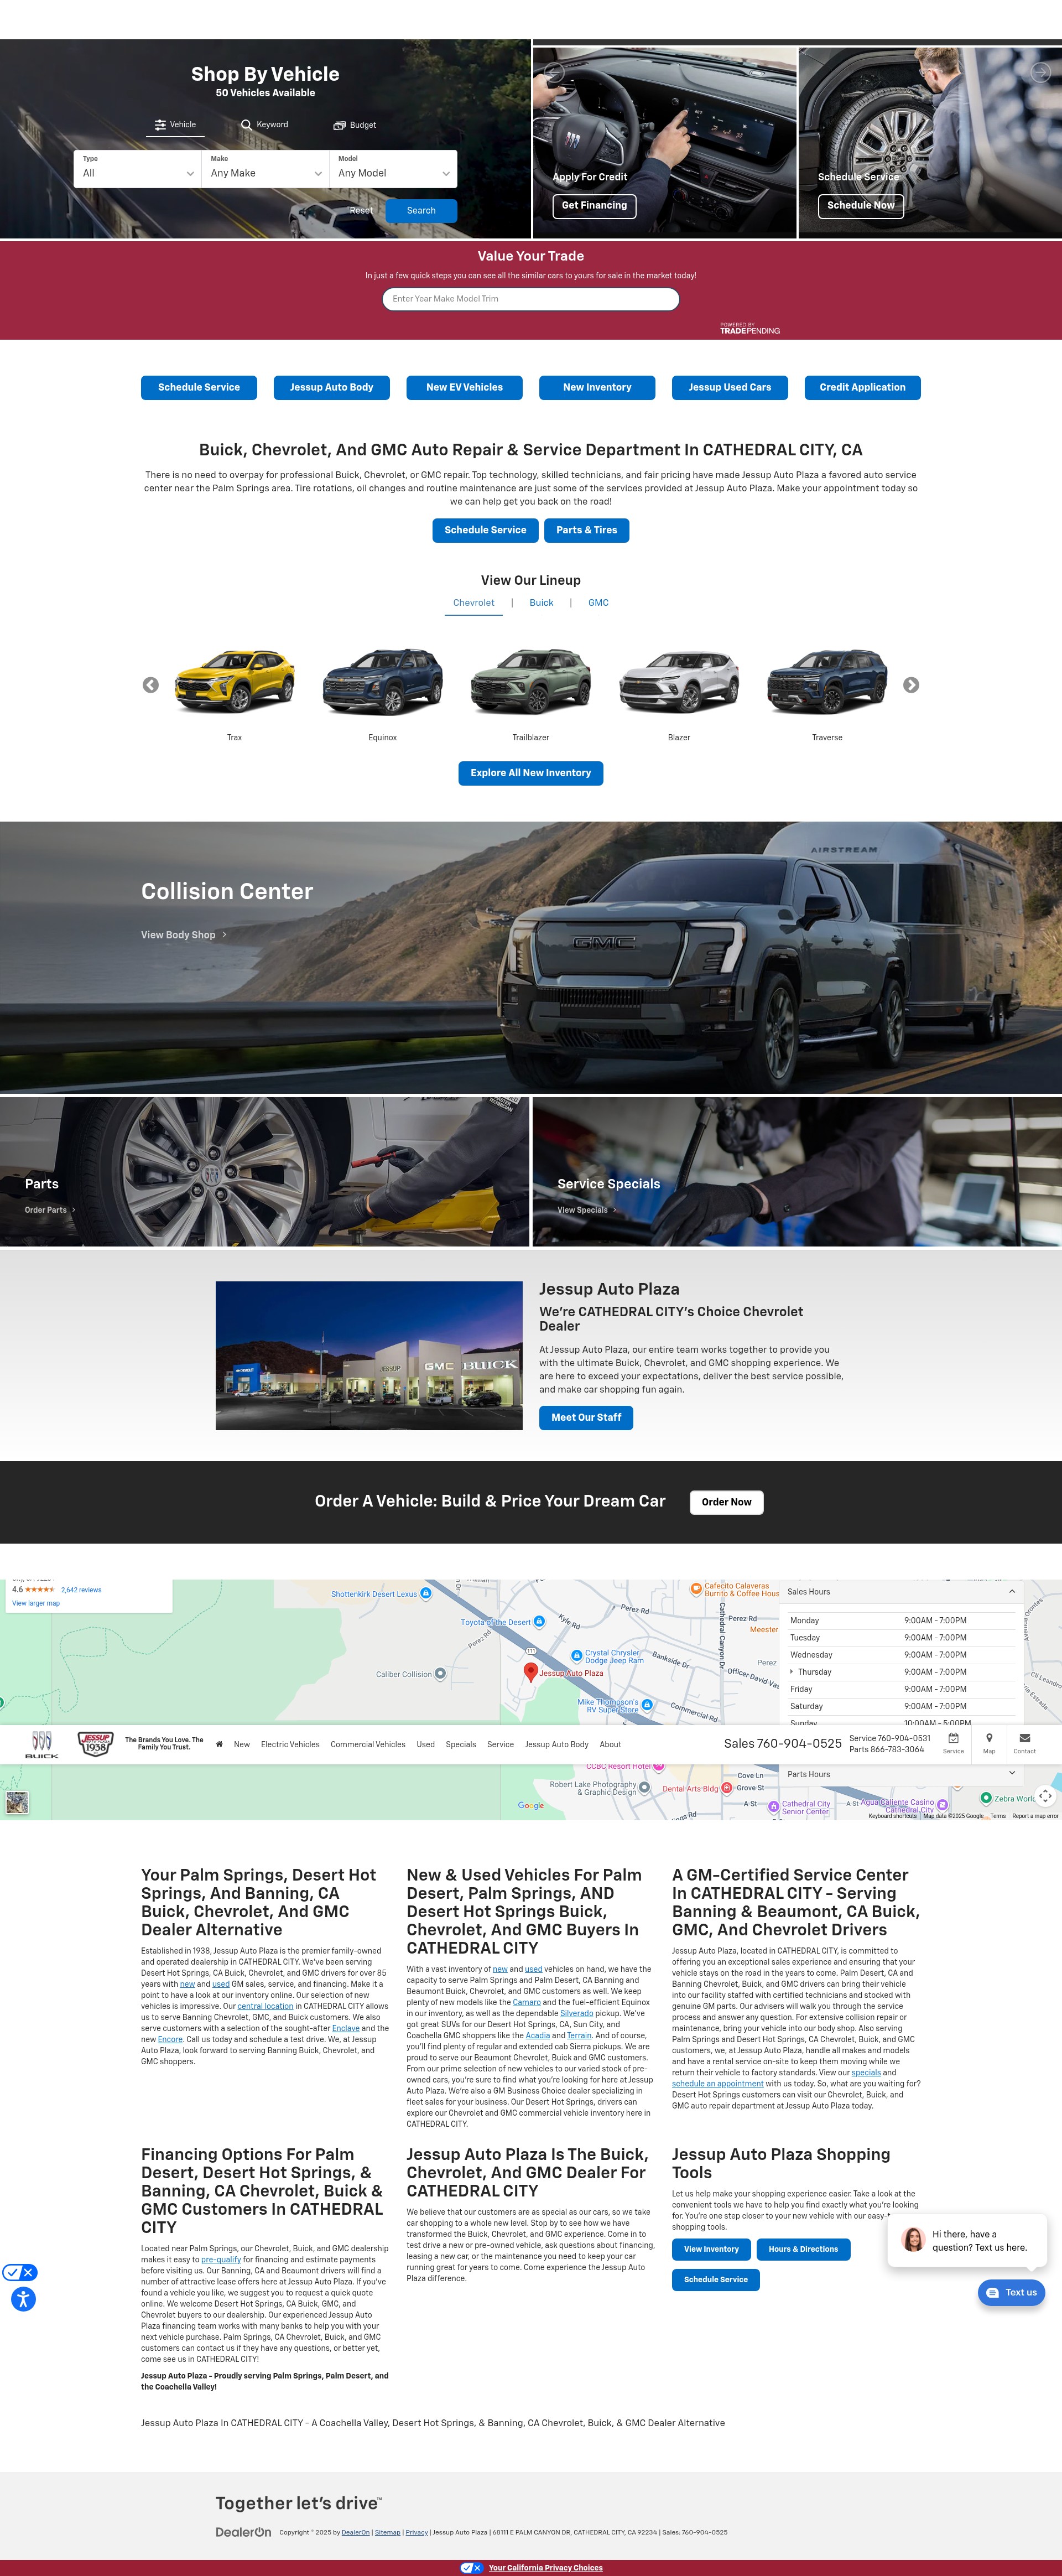Open the Service calendar icon in the header
1062x2576 pixels.
tap(953, 1738)
